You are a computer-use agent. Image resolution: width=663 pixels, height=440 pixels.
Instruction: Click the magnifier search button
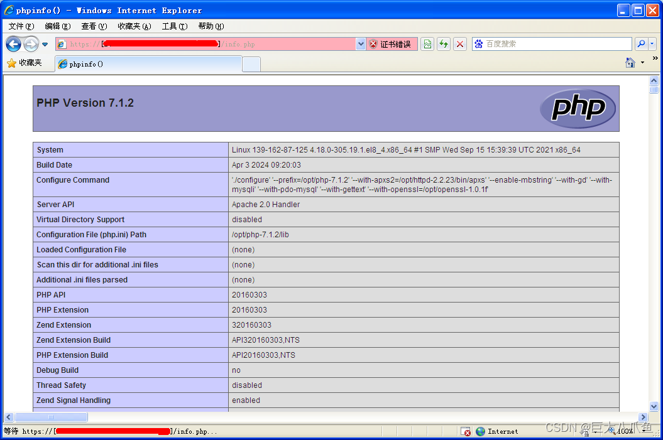641,44
